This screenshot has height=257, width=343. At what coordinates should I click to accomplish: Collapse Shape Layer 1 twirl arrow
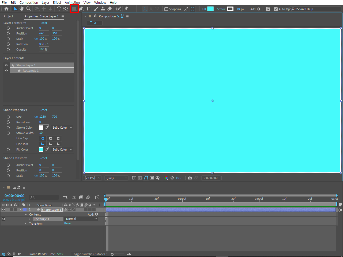(x=21, y=210)
